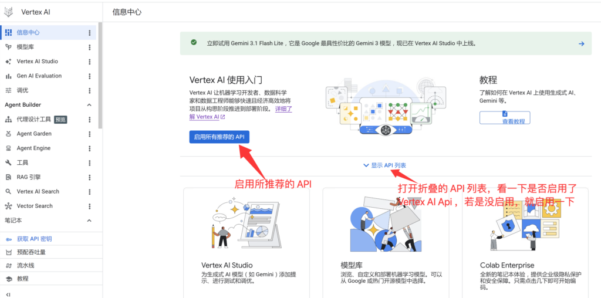The width and height of the screenshot is (601, 298).
Task: Click the Gemini 3.1 Flash Lite banner
Action: 386,43
